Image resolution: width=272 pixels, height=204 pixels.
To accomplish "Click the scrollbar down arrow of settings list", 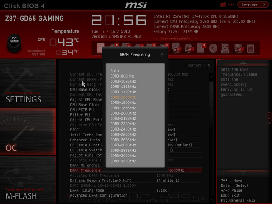I will pyautogui.click(x=211, y=199).
